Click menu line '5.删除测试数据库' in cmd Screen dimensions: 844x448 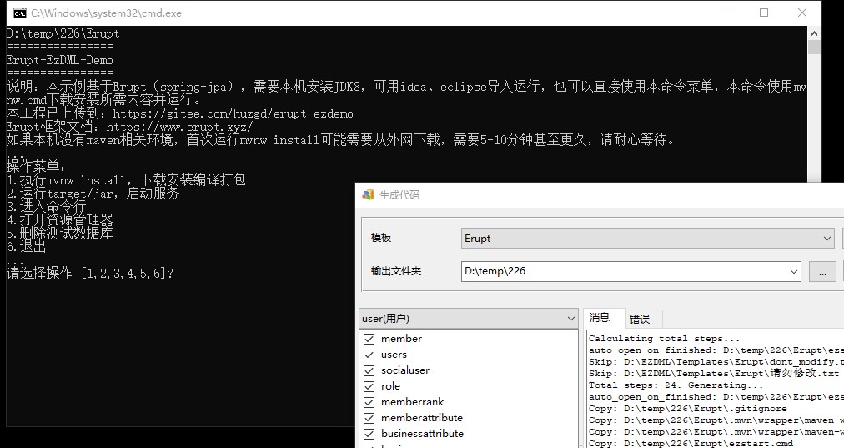[60, 233]
